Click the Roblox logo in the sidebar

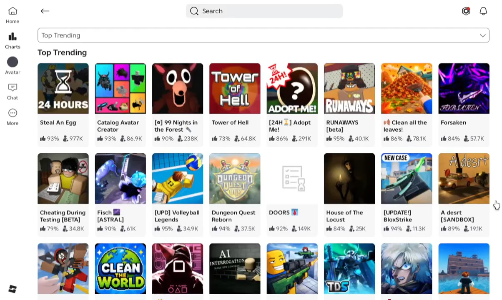(13, 289)
